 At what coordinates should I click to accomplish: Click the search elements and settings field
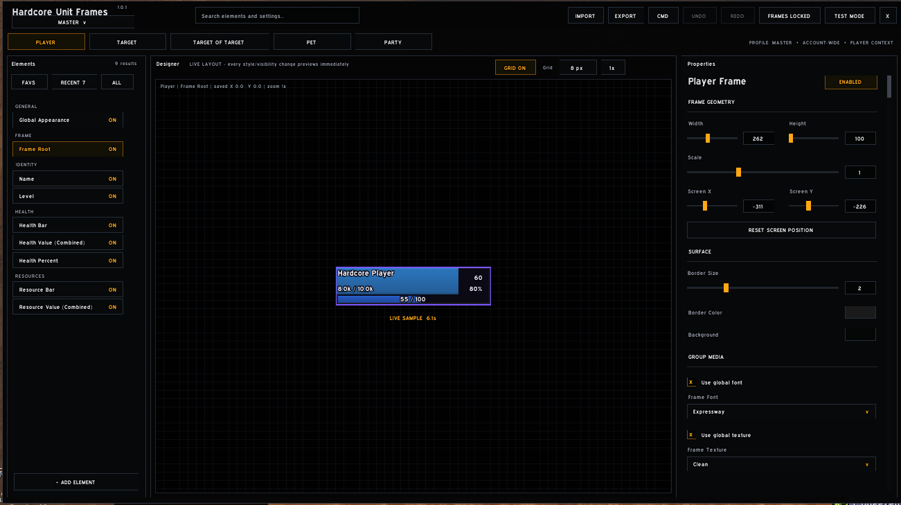pyautogui.click(x=277, y=16)
